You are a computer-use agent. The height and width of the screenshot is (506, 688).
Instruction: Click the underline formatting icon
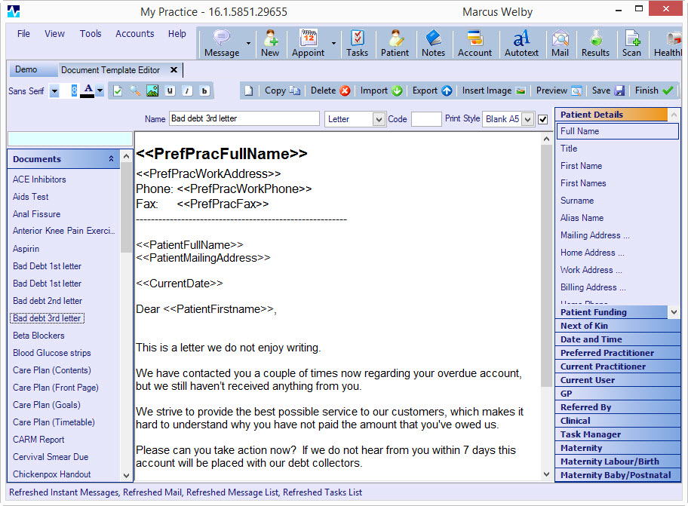coord(170,90)
